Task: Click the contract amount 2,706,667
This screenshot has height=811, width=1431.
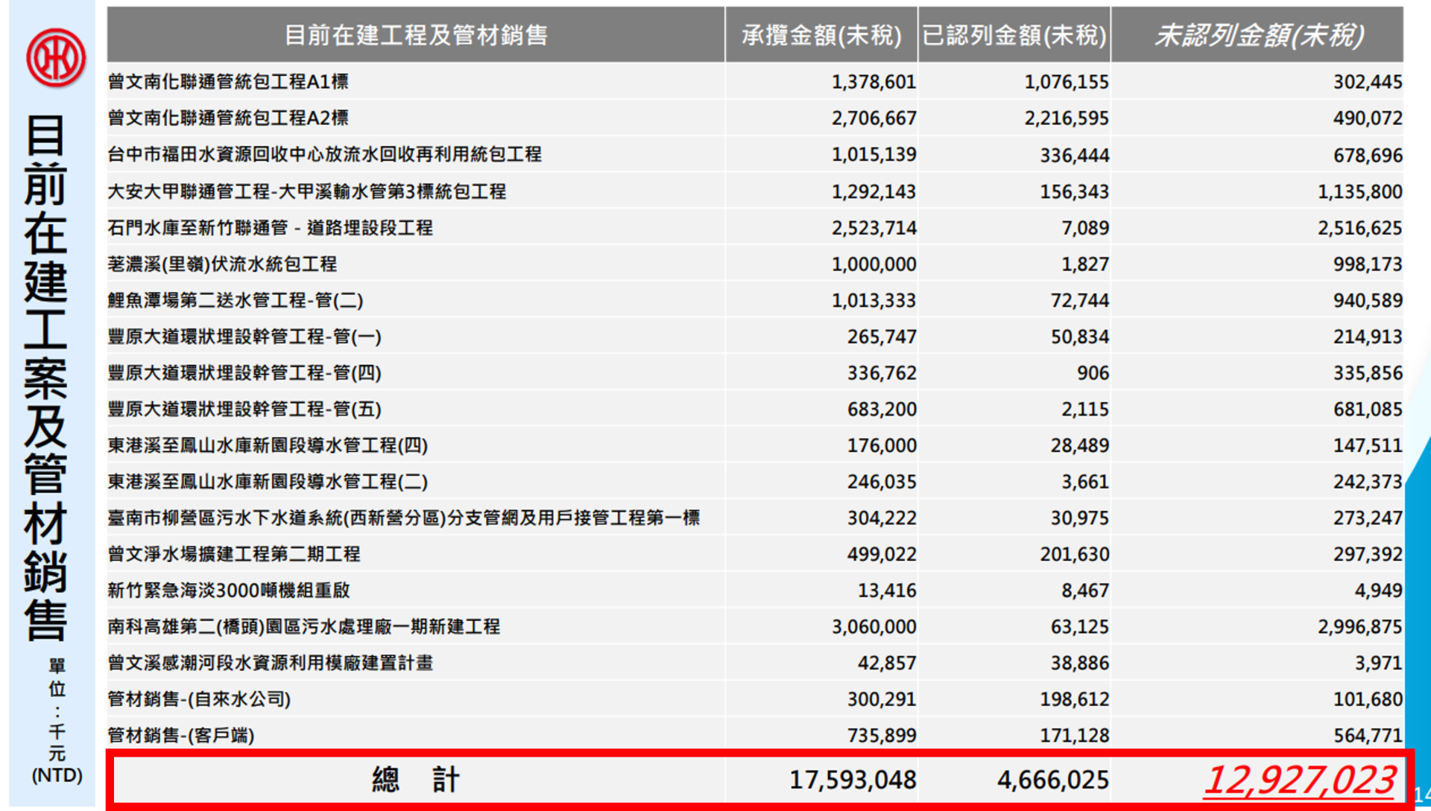Action: coord(874,118)
